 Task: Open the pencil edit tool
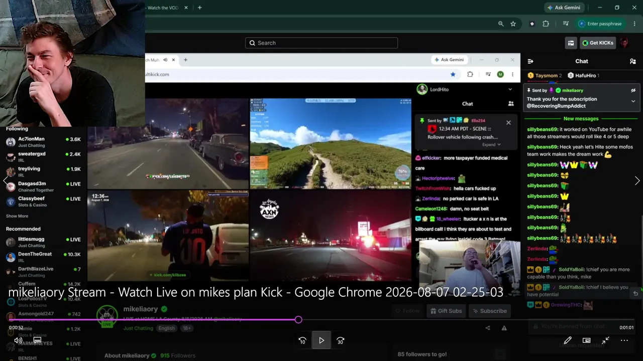tap(568, 340)
